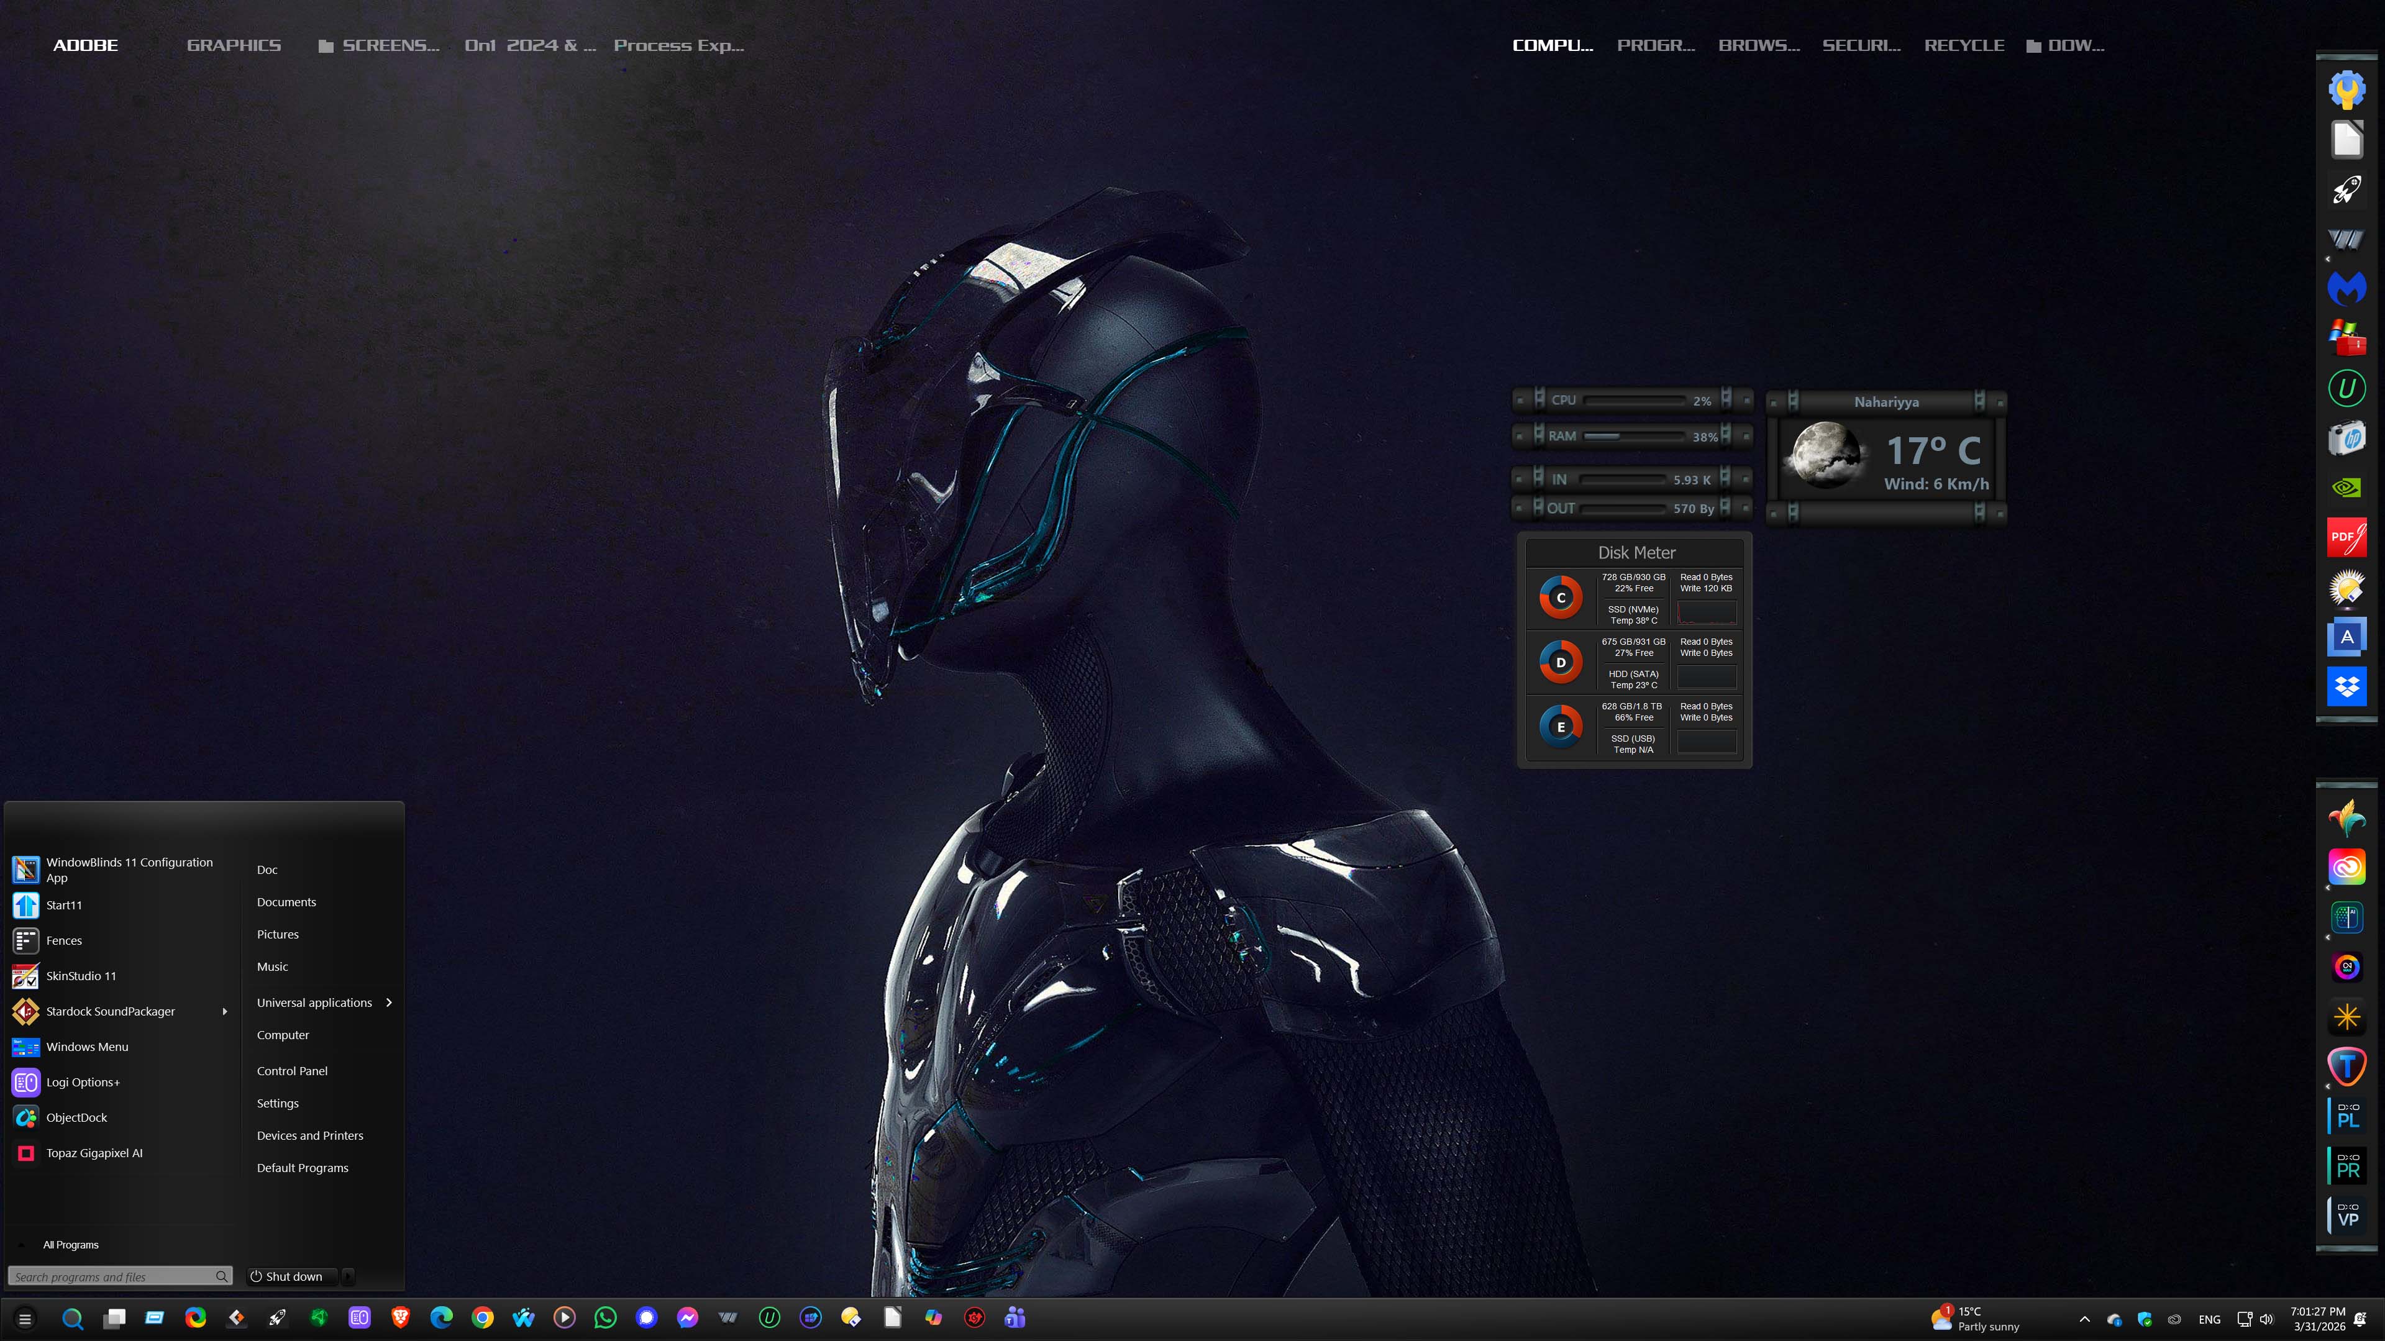Open Microsoft Teams taskbar icon
The height and width of the screenshot is (1341, 2385).
tap(1015, 1318)
